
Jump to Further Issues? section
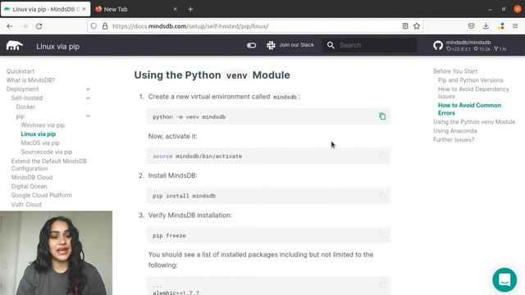[454, 139]
